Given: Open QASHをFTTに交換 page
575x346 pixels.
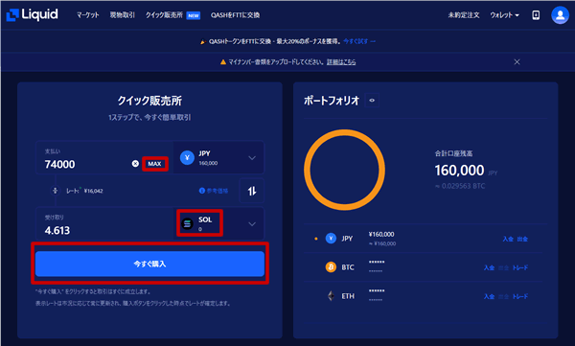Looking at the screenshot, I should pos(235,15).
